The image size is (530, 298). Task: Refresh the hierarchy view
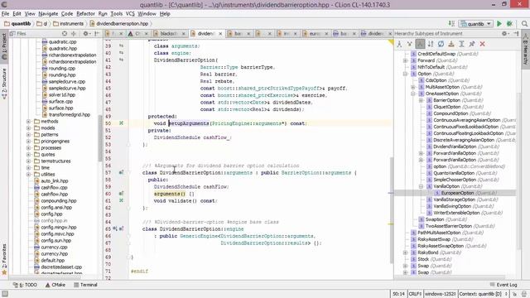coord(441,44)
